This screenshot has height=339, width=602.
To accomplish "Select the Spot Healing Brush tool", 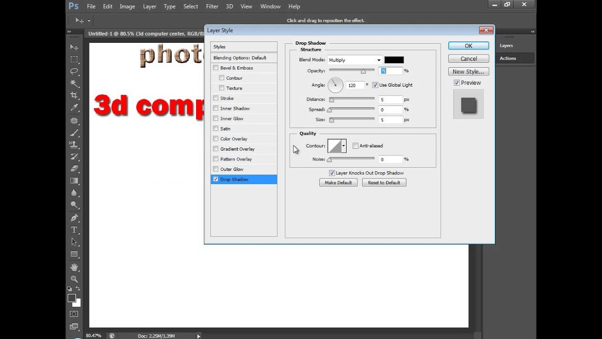I will coord(74,121).
